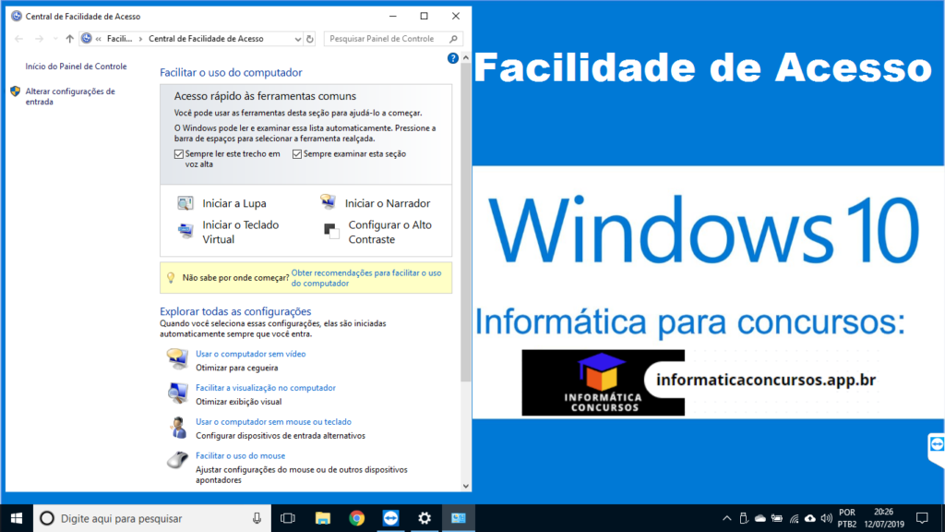
Task: Click the refresh icon beside address bar
Action: [311, 39]
